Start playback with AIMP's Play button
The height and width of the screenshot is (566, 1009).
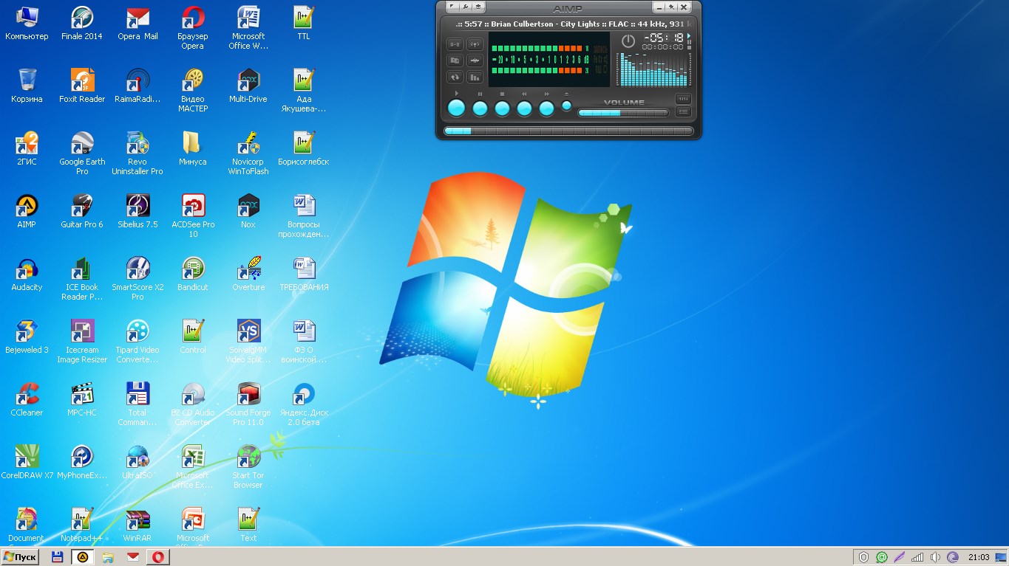(x=457, y=108)
